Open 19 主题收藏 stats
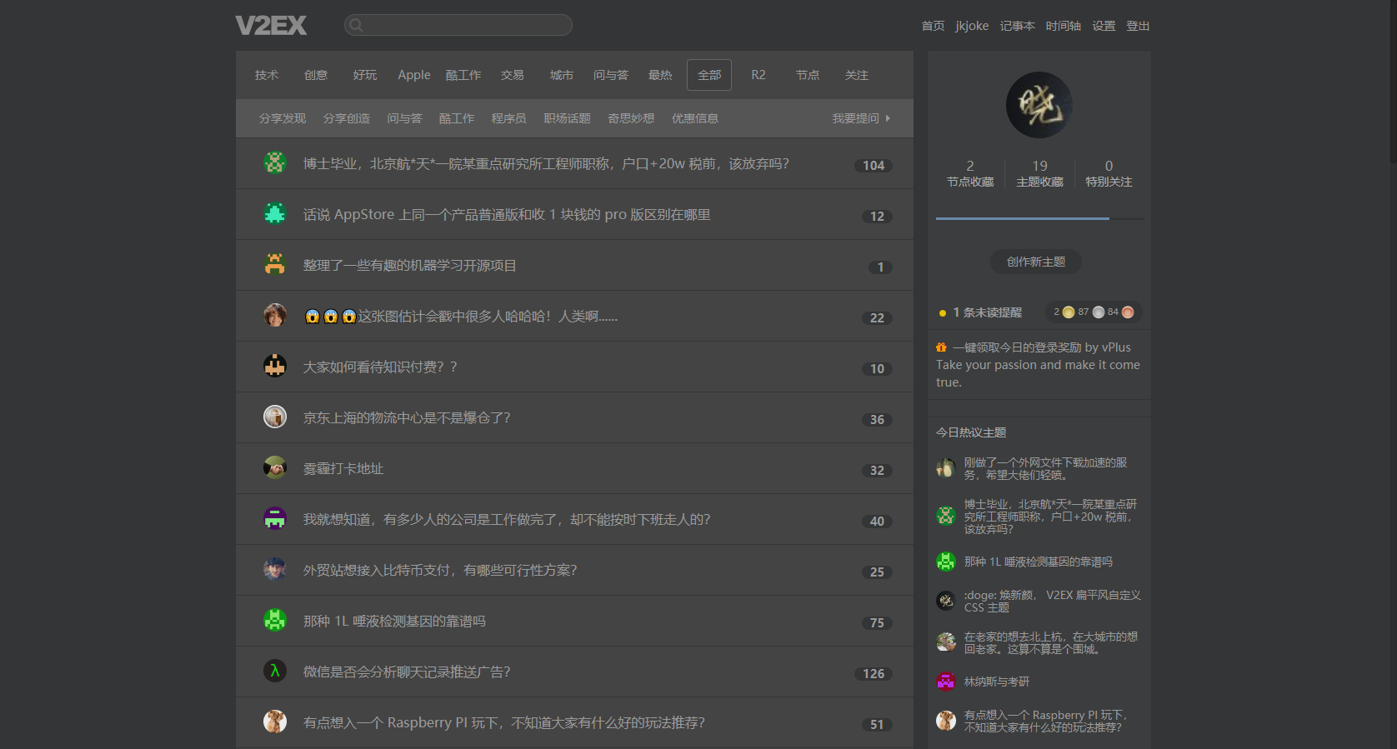 pyautogui.click(x=1039, y=173)
